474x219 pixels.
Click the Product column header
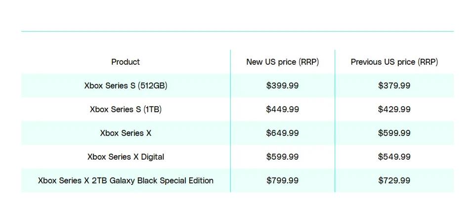(x=126, y=62)
